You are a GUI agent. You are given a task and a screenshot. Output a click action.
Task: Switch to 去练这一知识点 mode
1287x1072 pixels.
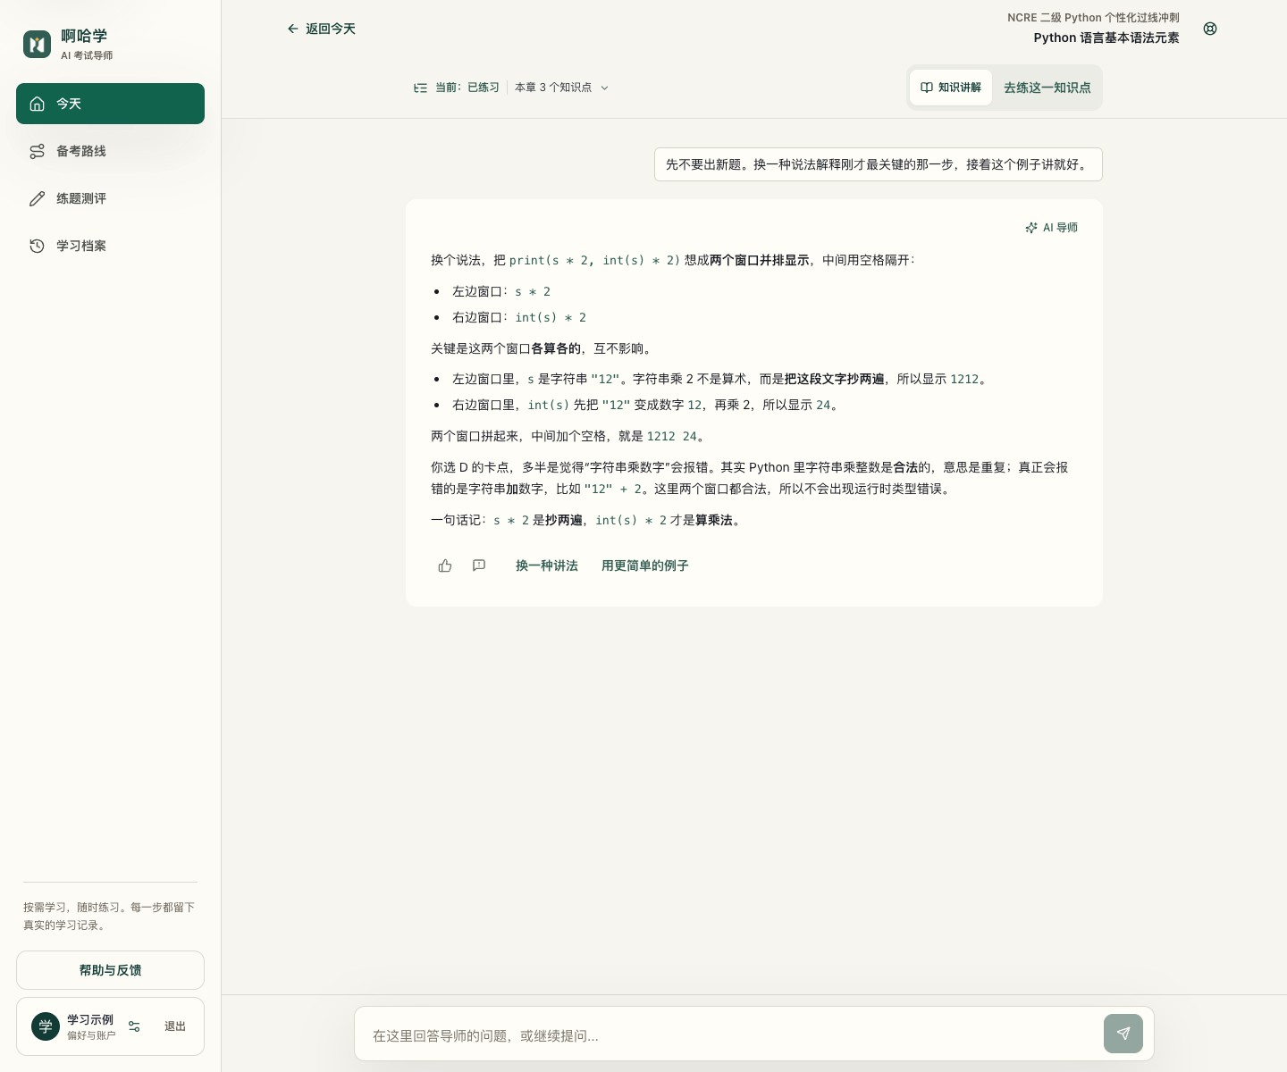1047,88
